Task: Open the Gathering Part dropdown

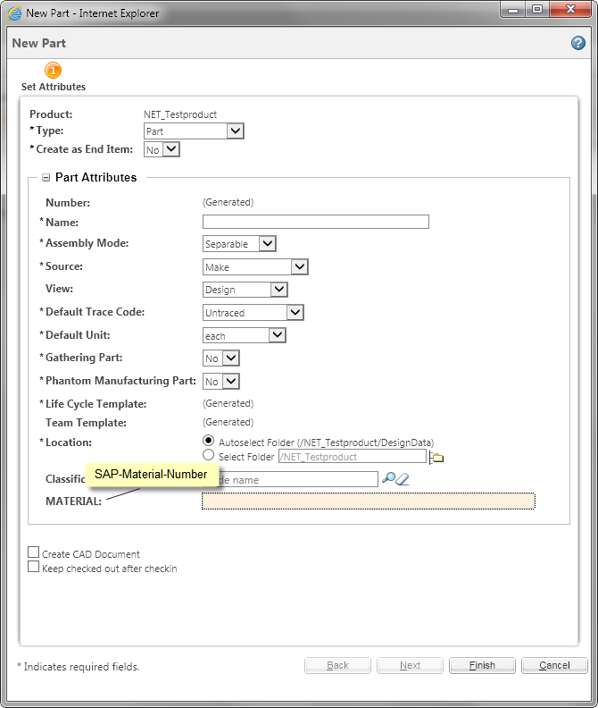Action: [221, 358]
